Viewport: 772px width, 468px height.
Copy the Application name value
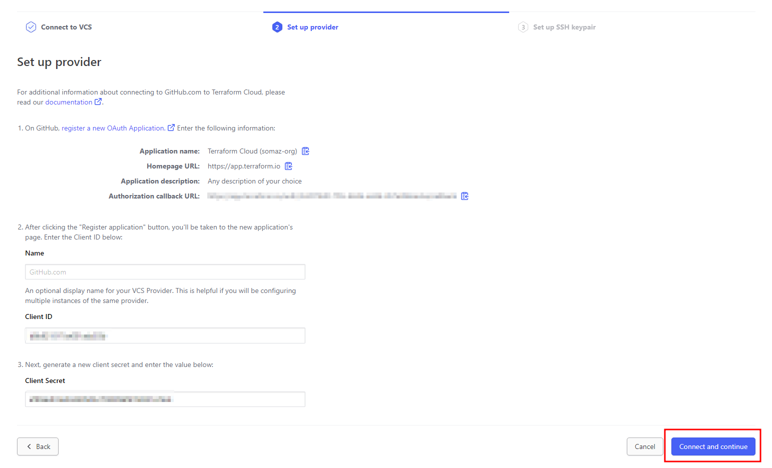pos(305,151)
